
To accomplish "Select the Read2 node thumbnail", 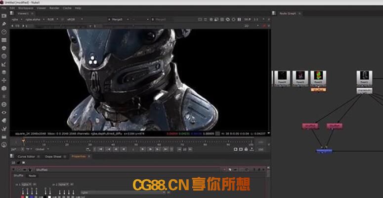I will click(x=318, y=78).
